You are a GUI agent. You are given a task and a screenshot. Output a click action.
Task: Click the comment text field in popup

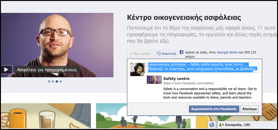click(x=203, y=67)
